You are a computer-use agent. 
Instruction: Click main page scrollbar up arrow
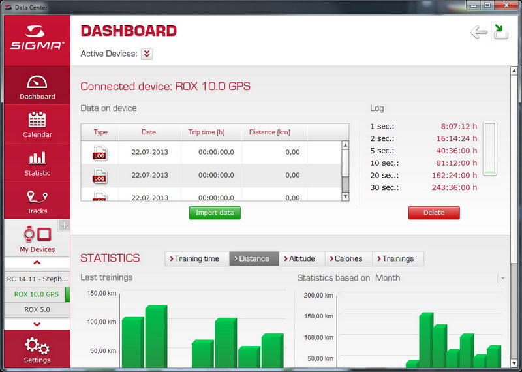coord(514,70)
